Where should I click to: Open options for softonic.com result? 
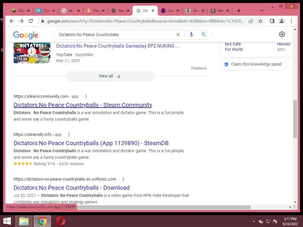pos(123,179)
